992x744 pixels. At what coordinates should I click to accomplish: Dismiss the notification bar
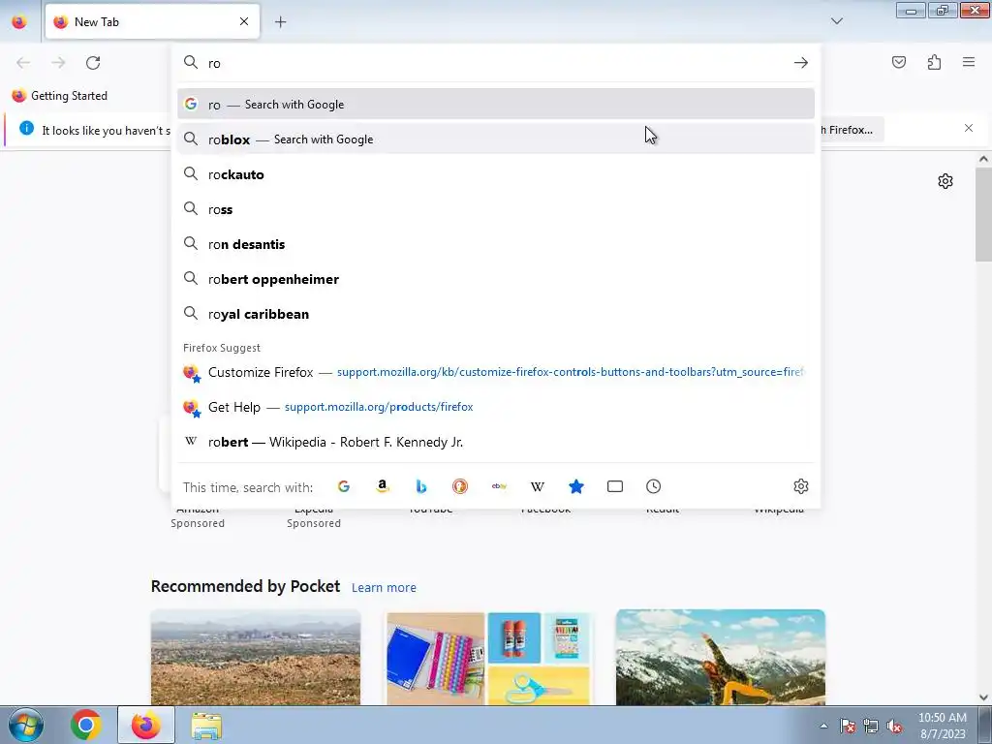tap(969, 129)
